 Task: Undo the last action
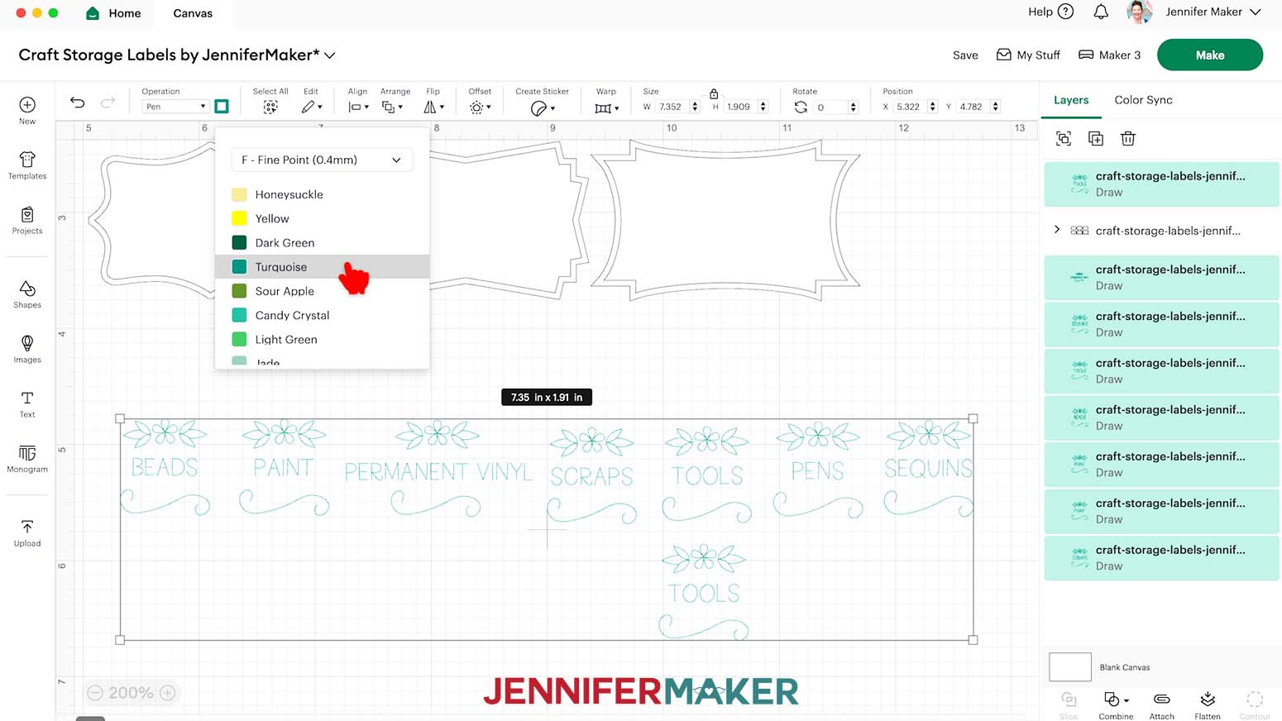[x=77, y=103]
